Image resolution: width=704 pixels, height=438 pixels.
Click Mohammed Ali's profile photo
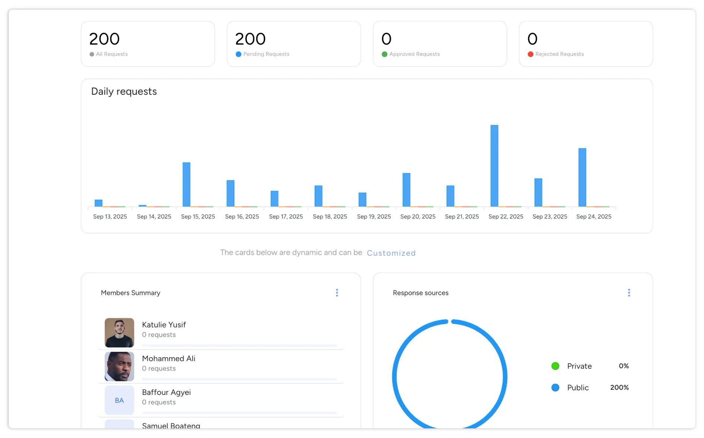(x=119, y=366)
